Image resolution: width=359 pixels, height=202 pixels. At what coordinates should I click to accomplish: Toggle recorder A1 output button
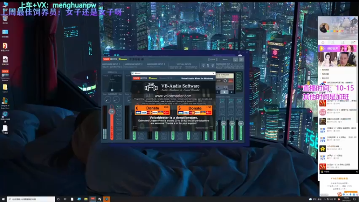click(x=239, y=75)
